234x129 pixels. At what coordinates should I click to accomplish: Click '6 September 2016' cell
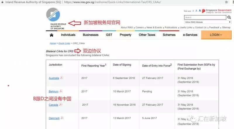[x=124, y=78]
